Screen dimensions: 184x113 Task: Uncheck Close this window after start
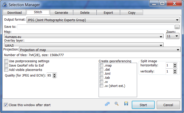pyautogui.click(x=6, y=105)
